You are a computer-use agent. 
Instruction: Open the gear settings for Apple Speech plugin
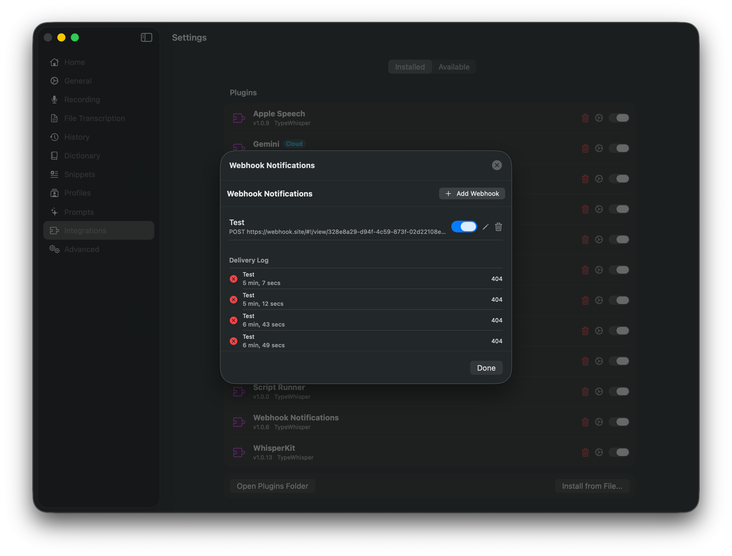599,118
